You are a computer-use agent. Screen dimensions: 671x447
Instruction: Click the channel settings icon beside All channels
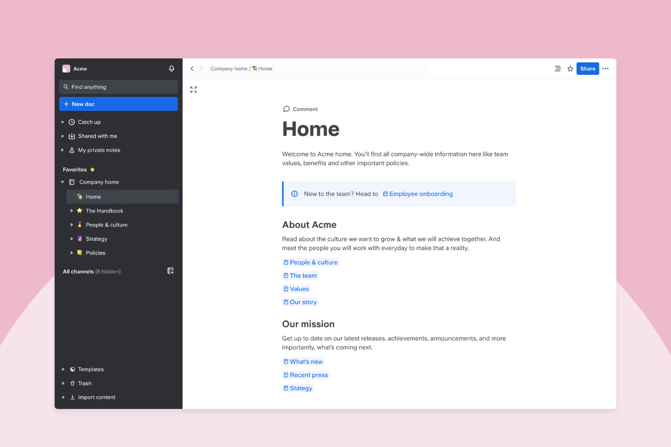click(170, 271)
